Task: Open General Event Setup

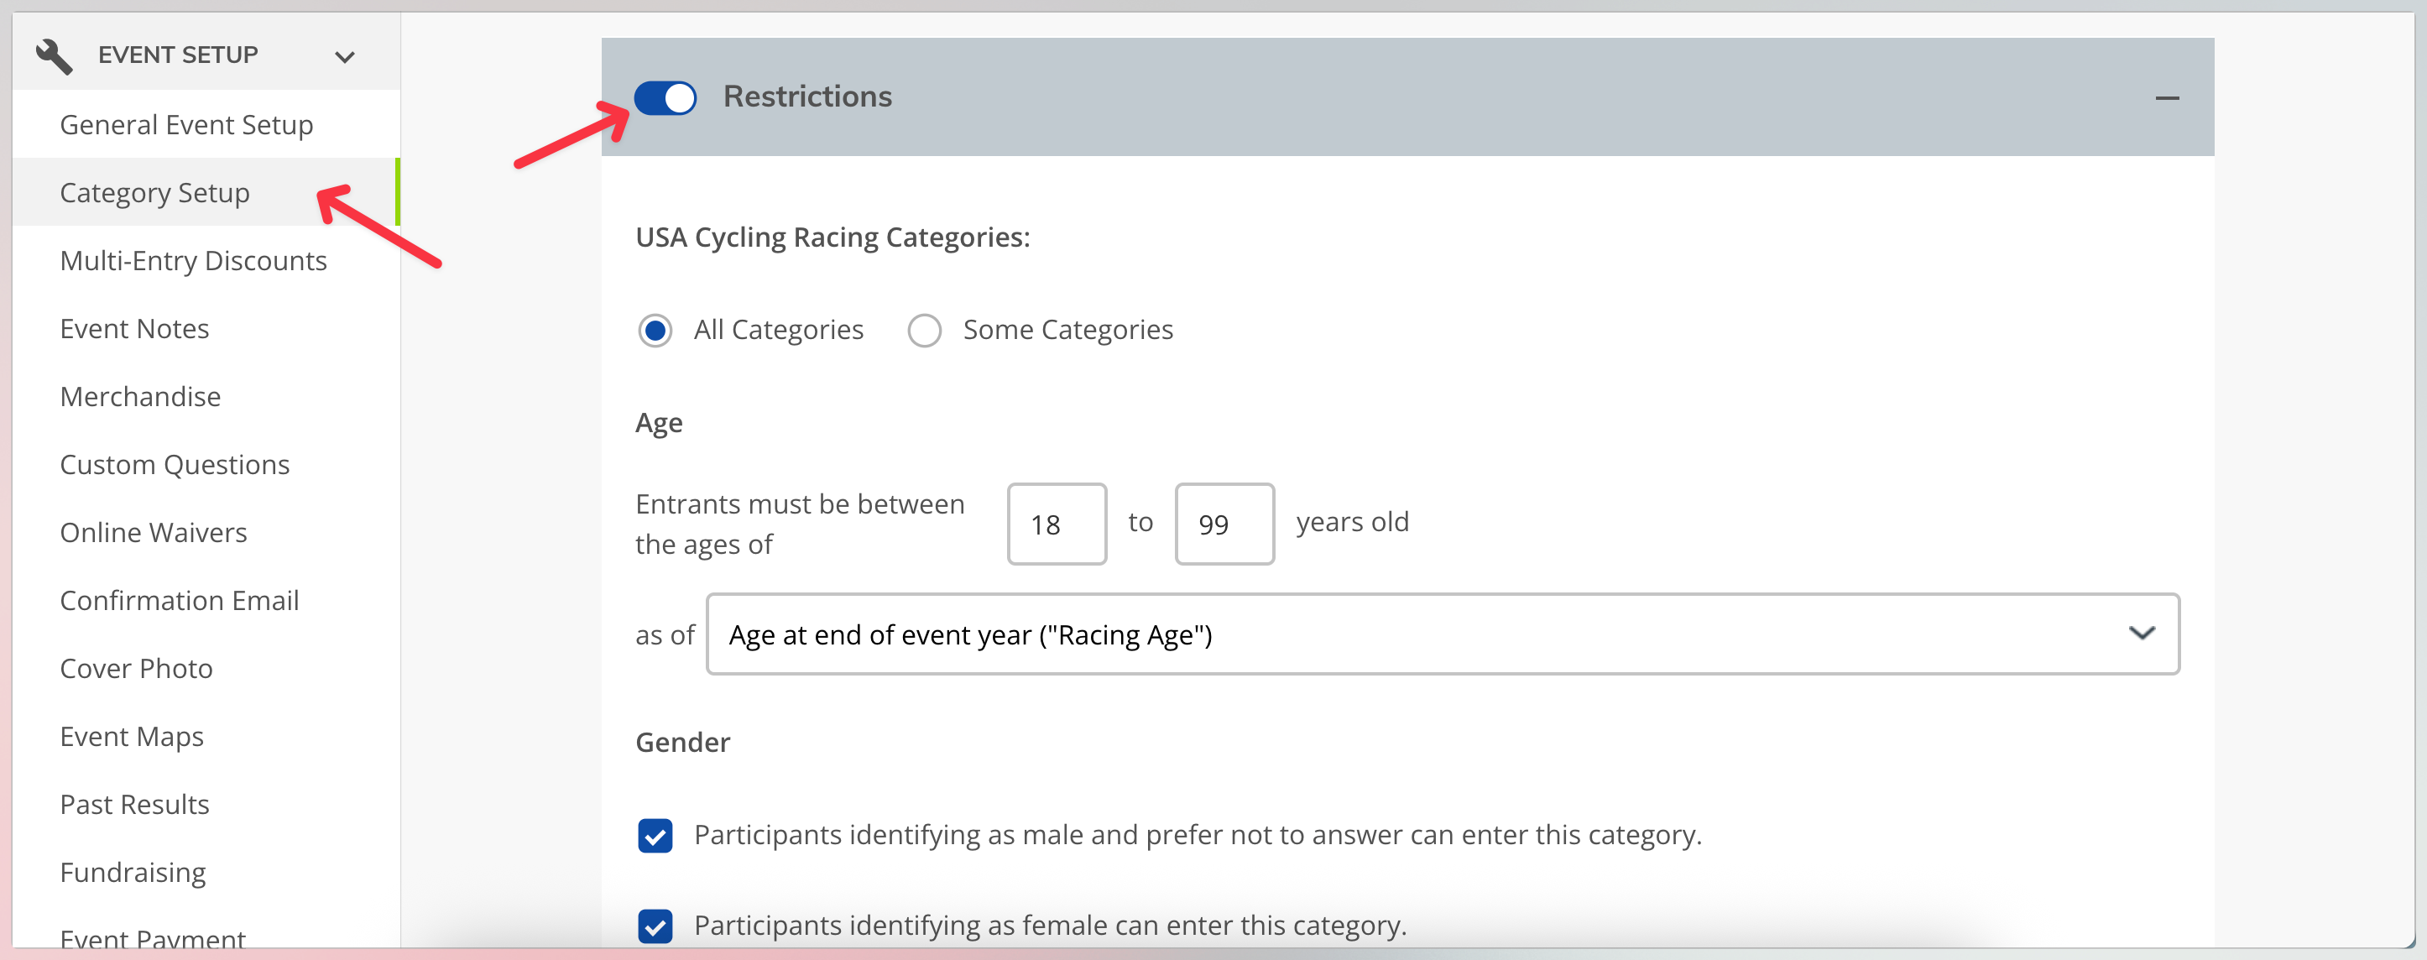Action: tap(186, 124)
